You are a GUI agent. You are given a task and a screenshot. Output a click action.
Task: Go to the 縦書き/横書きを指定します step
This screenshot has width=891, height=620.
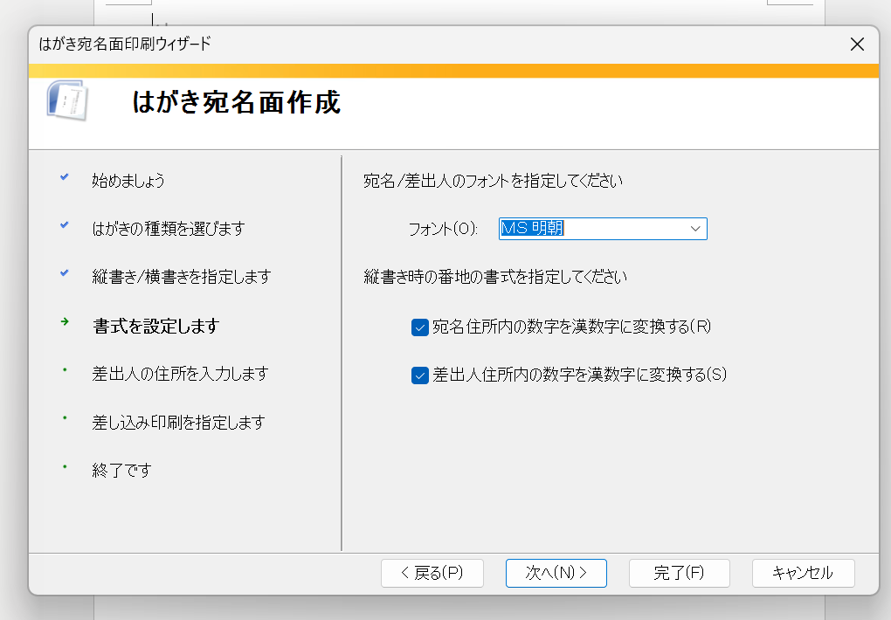click(182, 277)
